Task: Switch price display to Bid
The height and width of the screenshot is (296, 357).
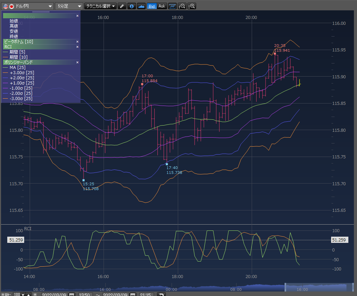Action: click(x=152, y=6)
